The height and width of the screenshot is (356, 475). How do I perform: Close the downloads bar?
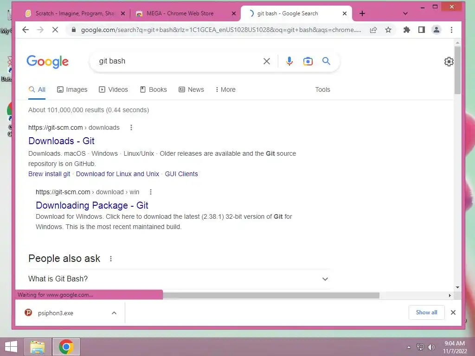point(453,312)
